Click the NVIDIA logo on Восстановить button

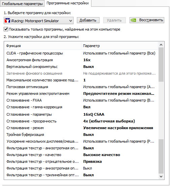(133, 20)
